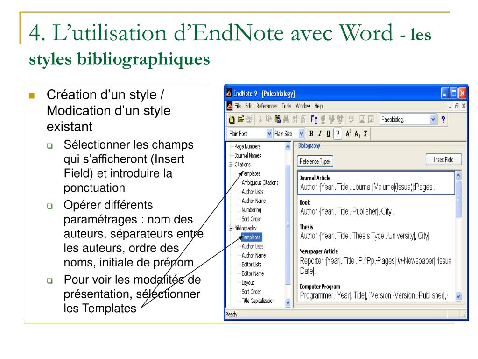
Task: Restore the inner document window
Action: [x=457, y=106]
